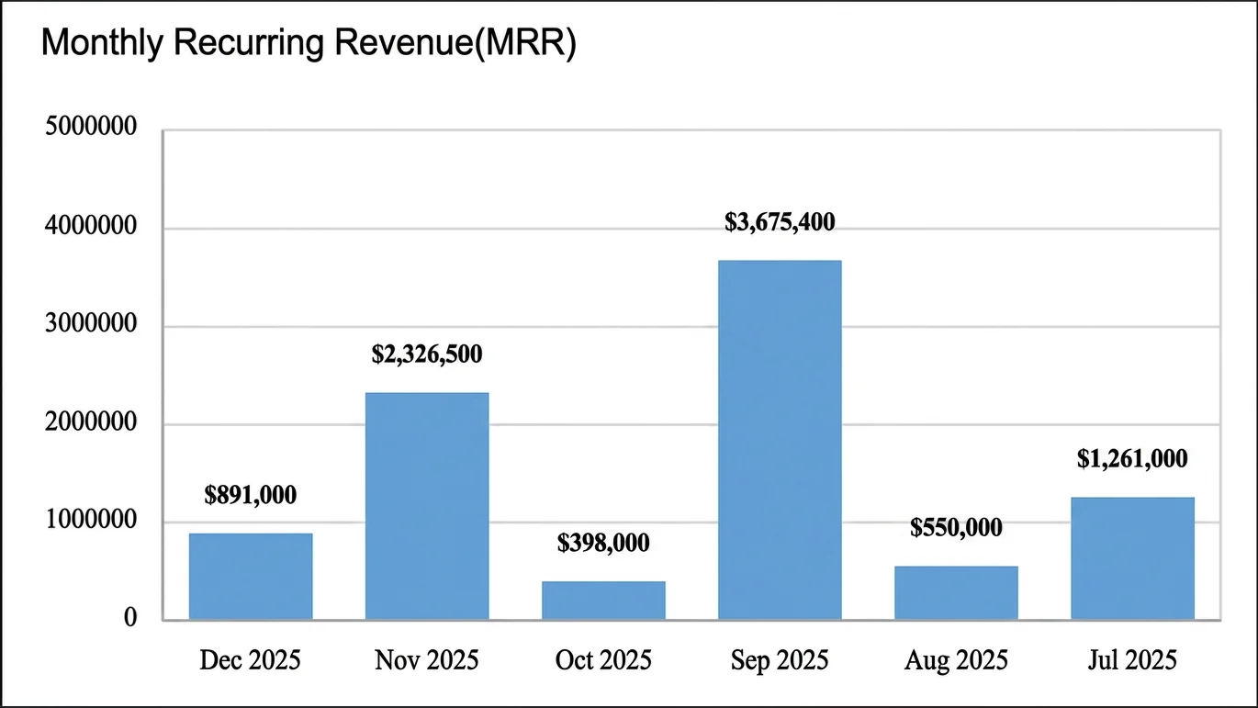Click the Dec 2025 axis label
This screenshot has width=1258, height=708.
point(250,660)
